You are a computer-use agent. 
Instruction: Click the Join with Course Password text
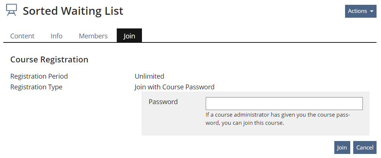pyautogui.click(x=175, y=87)
